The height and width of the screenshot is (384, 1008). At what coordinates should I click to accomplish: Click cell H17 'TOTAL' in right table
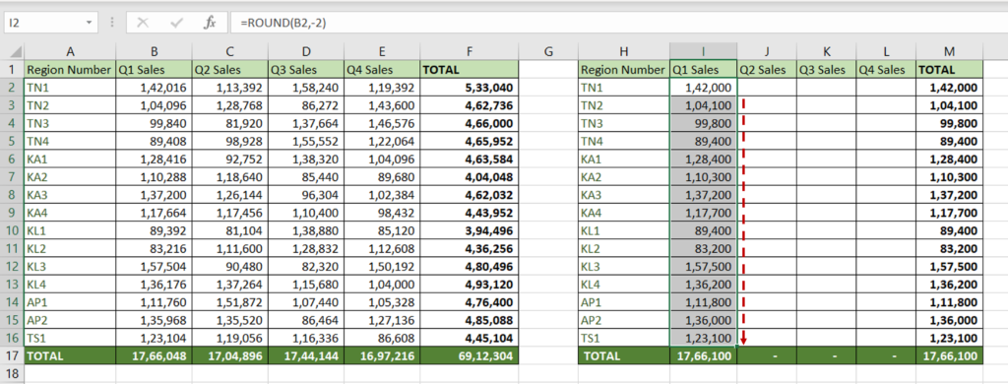(624, 355)
